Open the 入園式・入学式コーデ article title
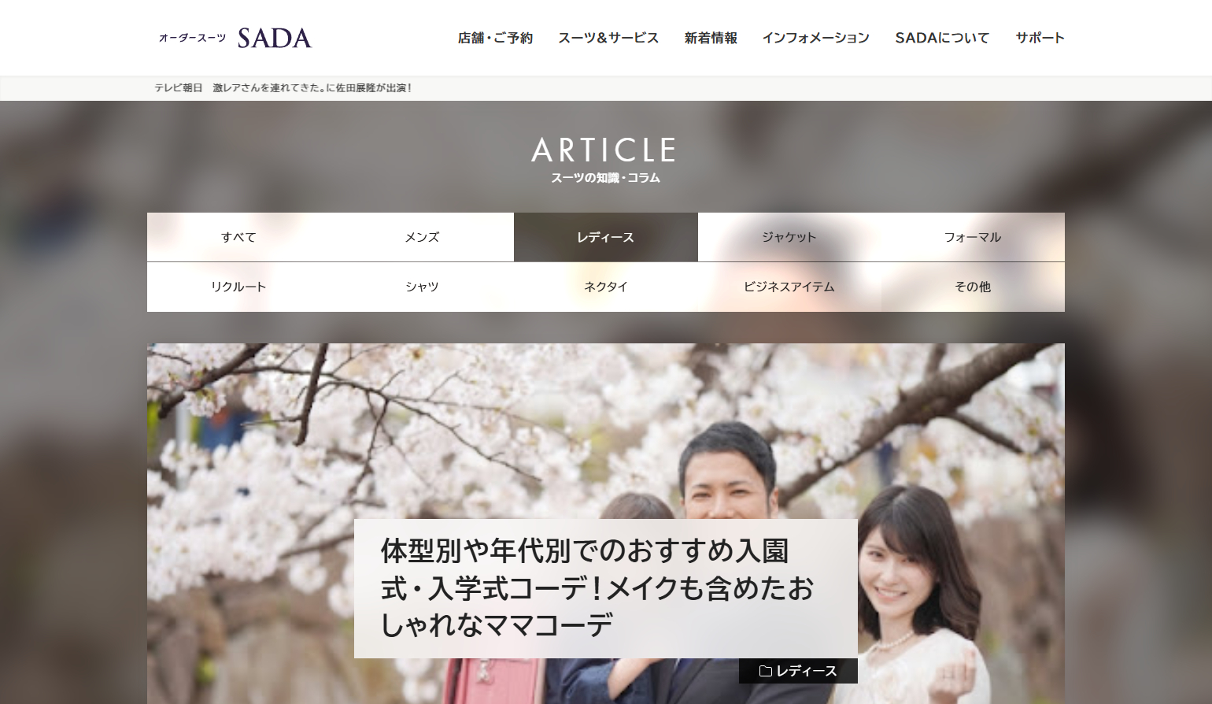Viewport: 1212px width, 704px height. pyautogui.click(x=597, y=587)
